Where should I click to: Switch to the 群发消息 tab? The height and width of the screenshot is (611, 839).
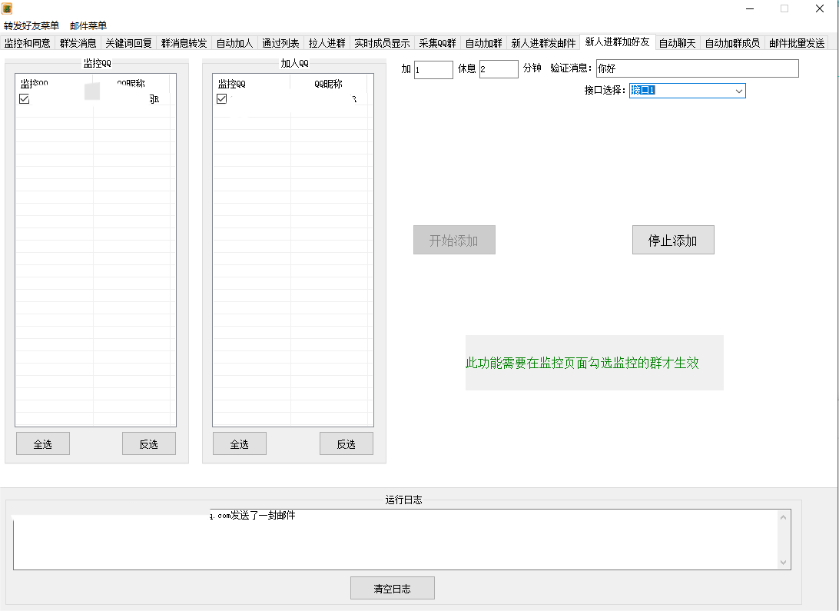point(78,43)
